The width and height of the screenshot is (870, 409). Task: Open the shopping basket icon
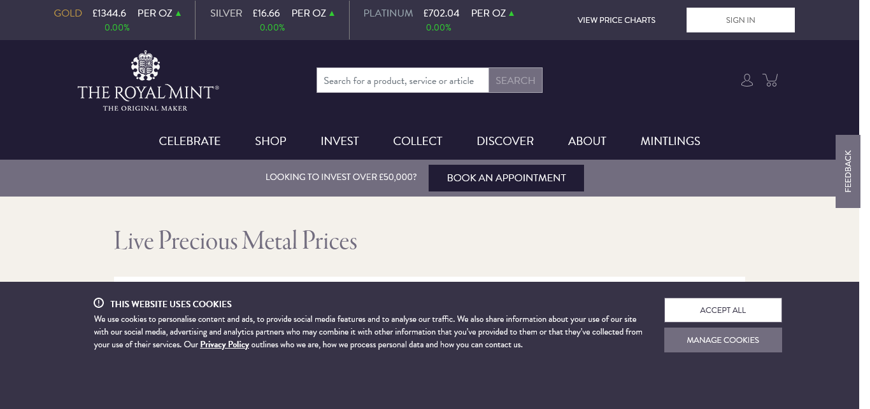tap(771, 80)
